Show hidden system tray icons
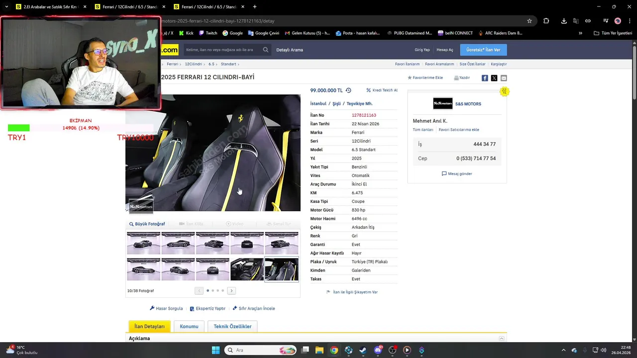Viewport: 637px width, 358px height. [x=563, y=350]
